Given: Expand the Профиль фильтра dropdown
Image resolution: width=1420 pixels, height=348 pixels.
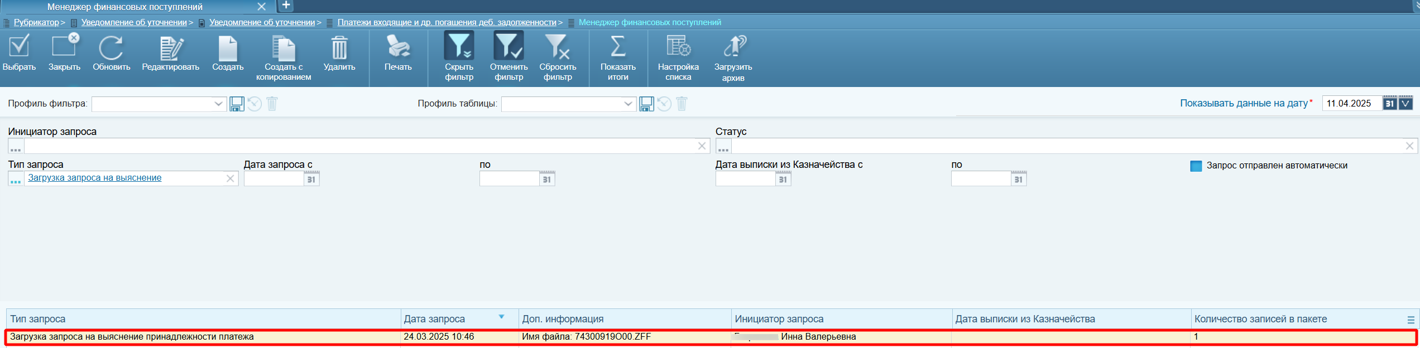Looking at the screenshot, I should [218, 104].
